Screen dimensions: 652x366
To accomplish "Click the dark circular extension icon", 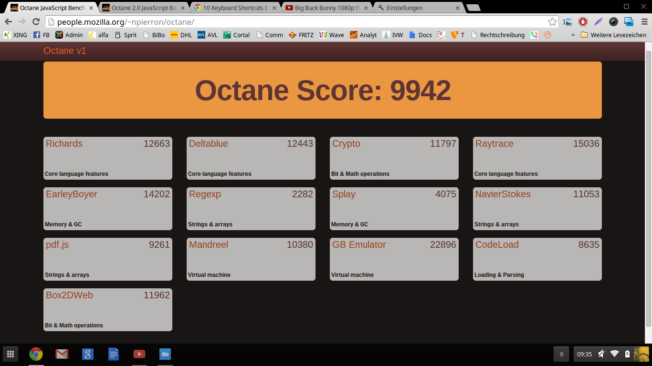I will pos(614,22).
